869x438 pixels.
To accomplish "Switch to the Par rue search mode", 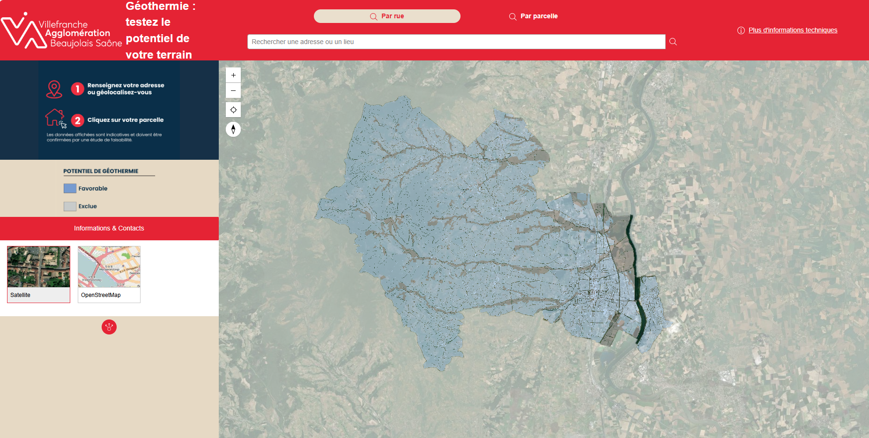I will [387, 15].
